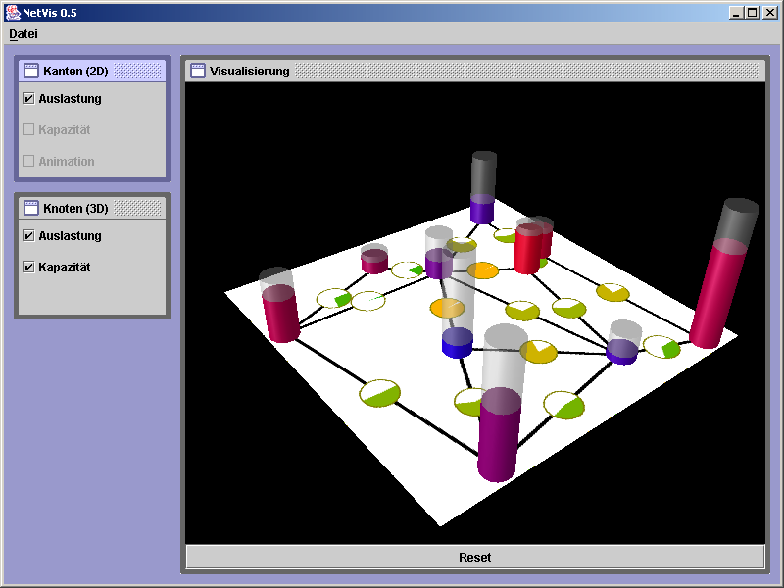This screenshot has height=588, width=784.
Task: Click the Knoten (3D) panel window icon
Action: click(31, 208)
